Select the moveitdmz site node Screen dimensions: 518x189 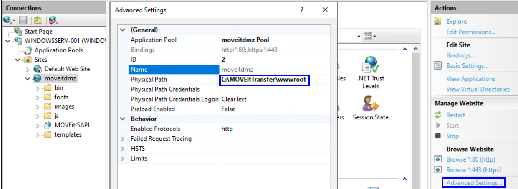coord(61,78)
